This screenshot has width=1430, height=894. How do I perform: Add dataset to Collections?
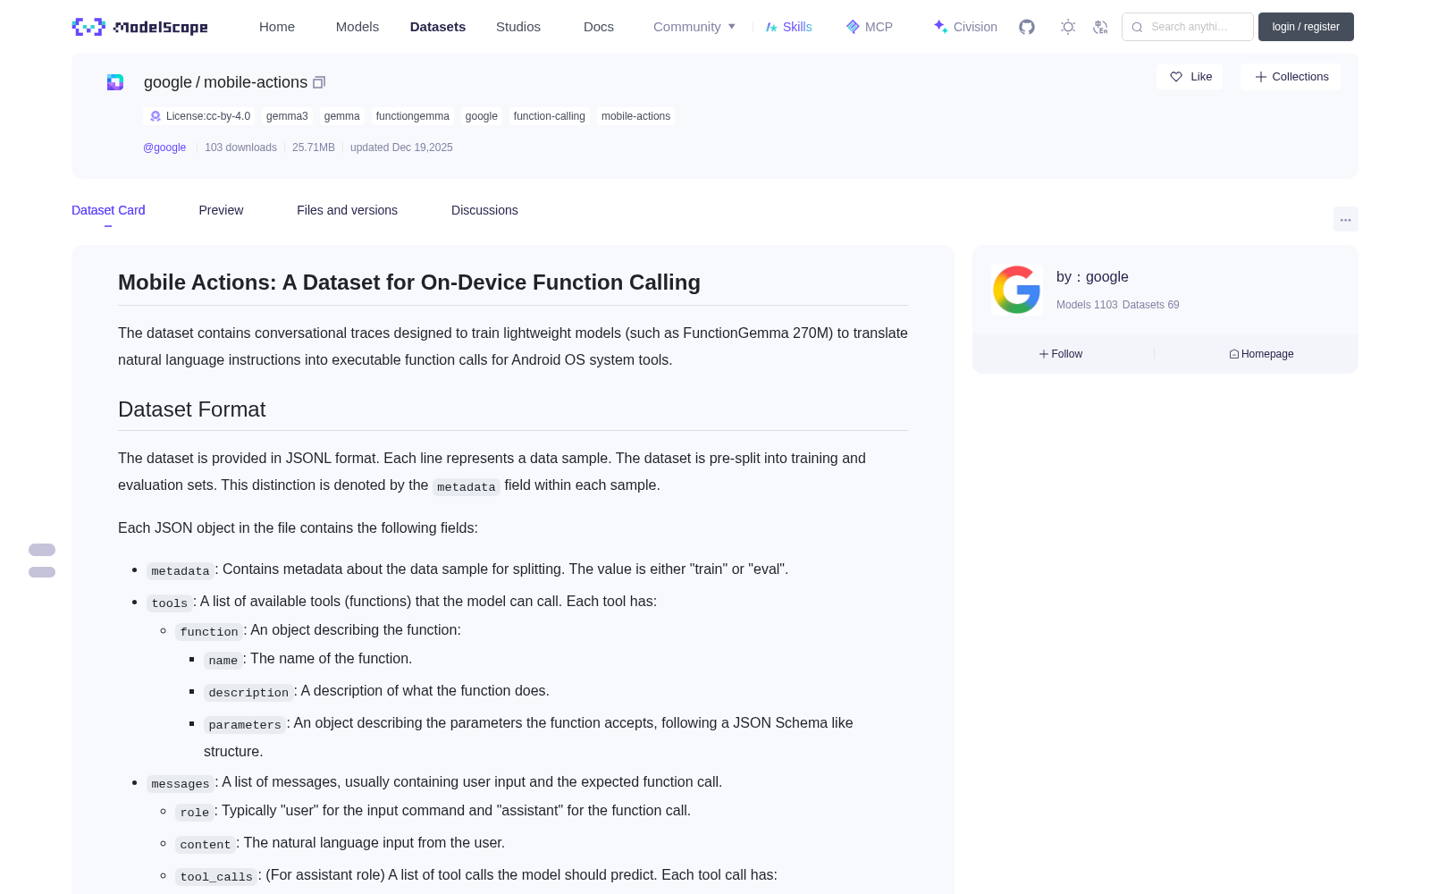pos(1291,77)
